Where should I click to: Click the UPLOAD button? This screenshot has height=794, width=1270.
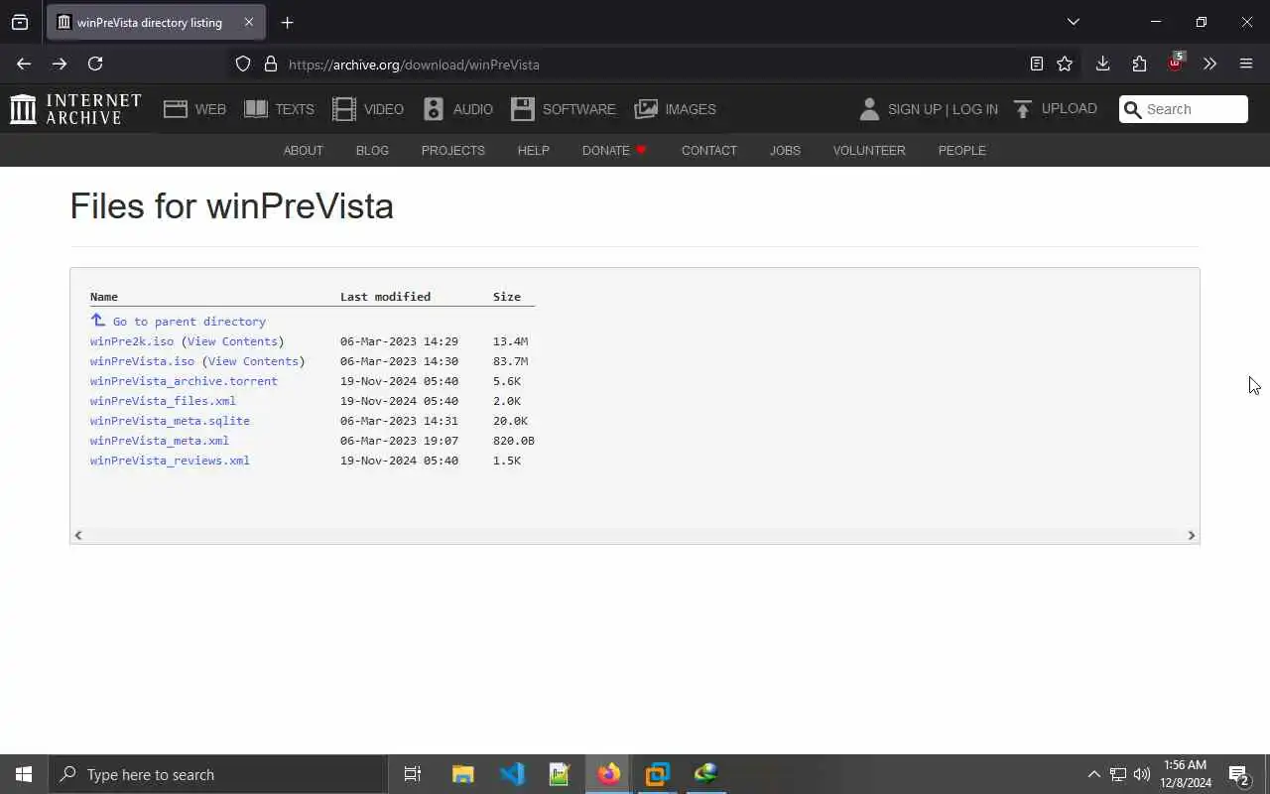(1055, 109)
